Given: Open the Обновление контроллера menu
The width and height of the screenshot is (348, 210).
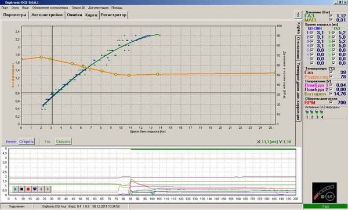Looking at the screenshot, I should coord(50,8).
